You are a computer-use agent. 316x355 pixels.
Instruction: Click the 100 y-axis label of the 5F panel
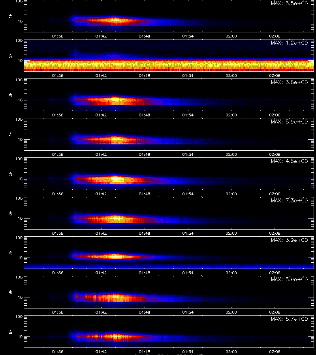tap(19, 159)
